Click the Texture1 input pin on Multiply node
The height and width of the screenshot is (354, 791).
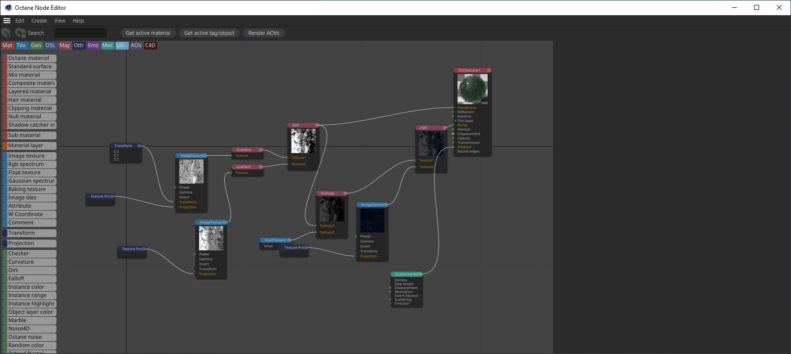(x=316, y=226)
